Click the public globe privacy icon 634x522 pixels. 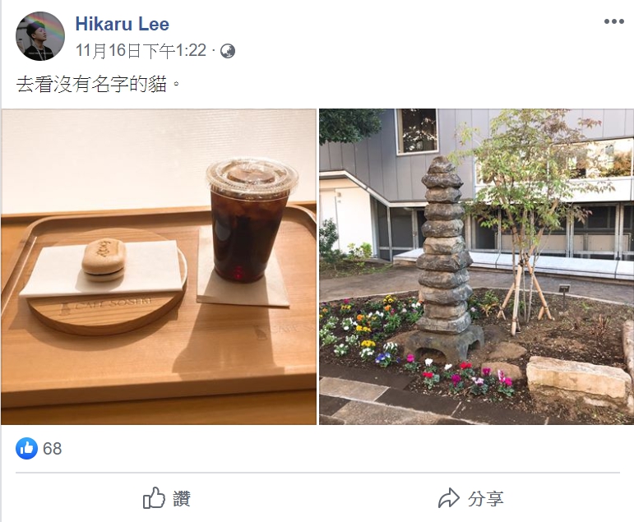tap(228, 51)
